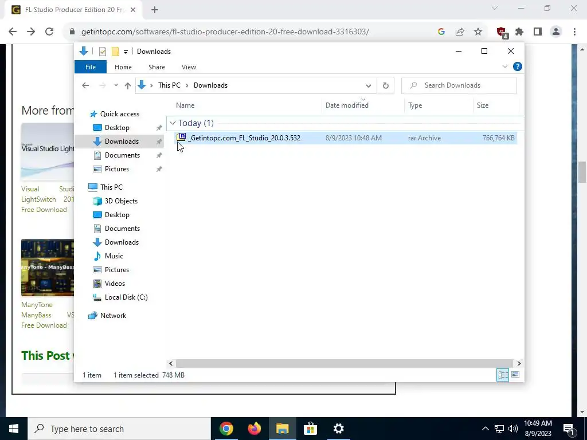The height and width of the screenshot is (440, 587).
Task: Open the File menu in Explorer
Action: [91, 67]
